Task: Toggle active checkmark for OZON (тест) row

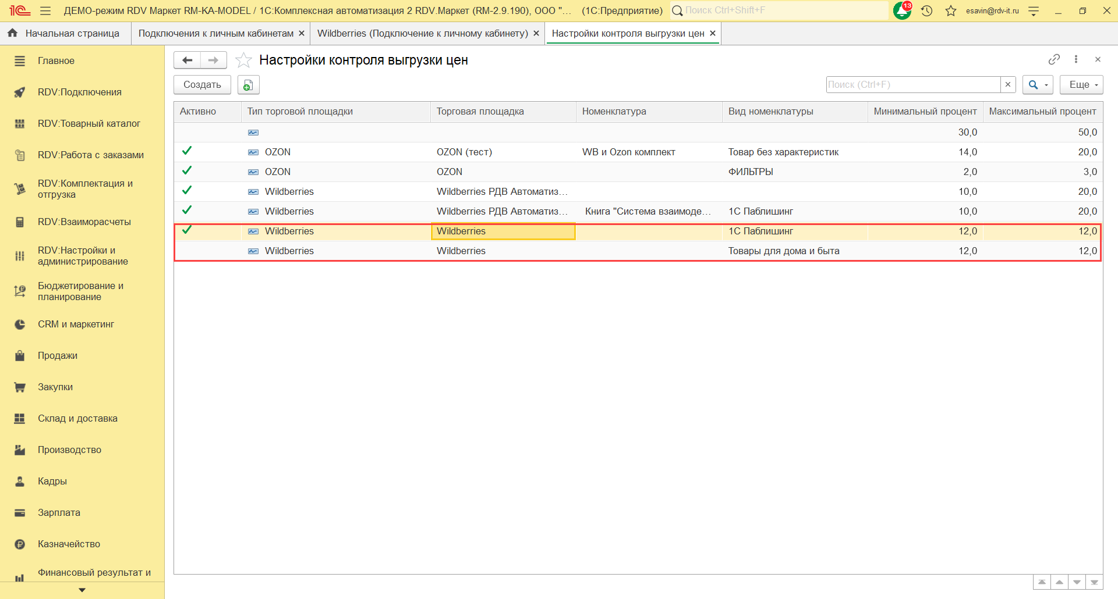Action: pyautogui.click(x=187, y=151)
